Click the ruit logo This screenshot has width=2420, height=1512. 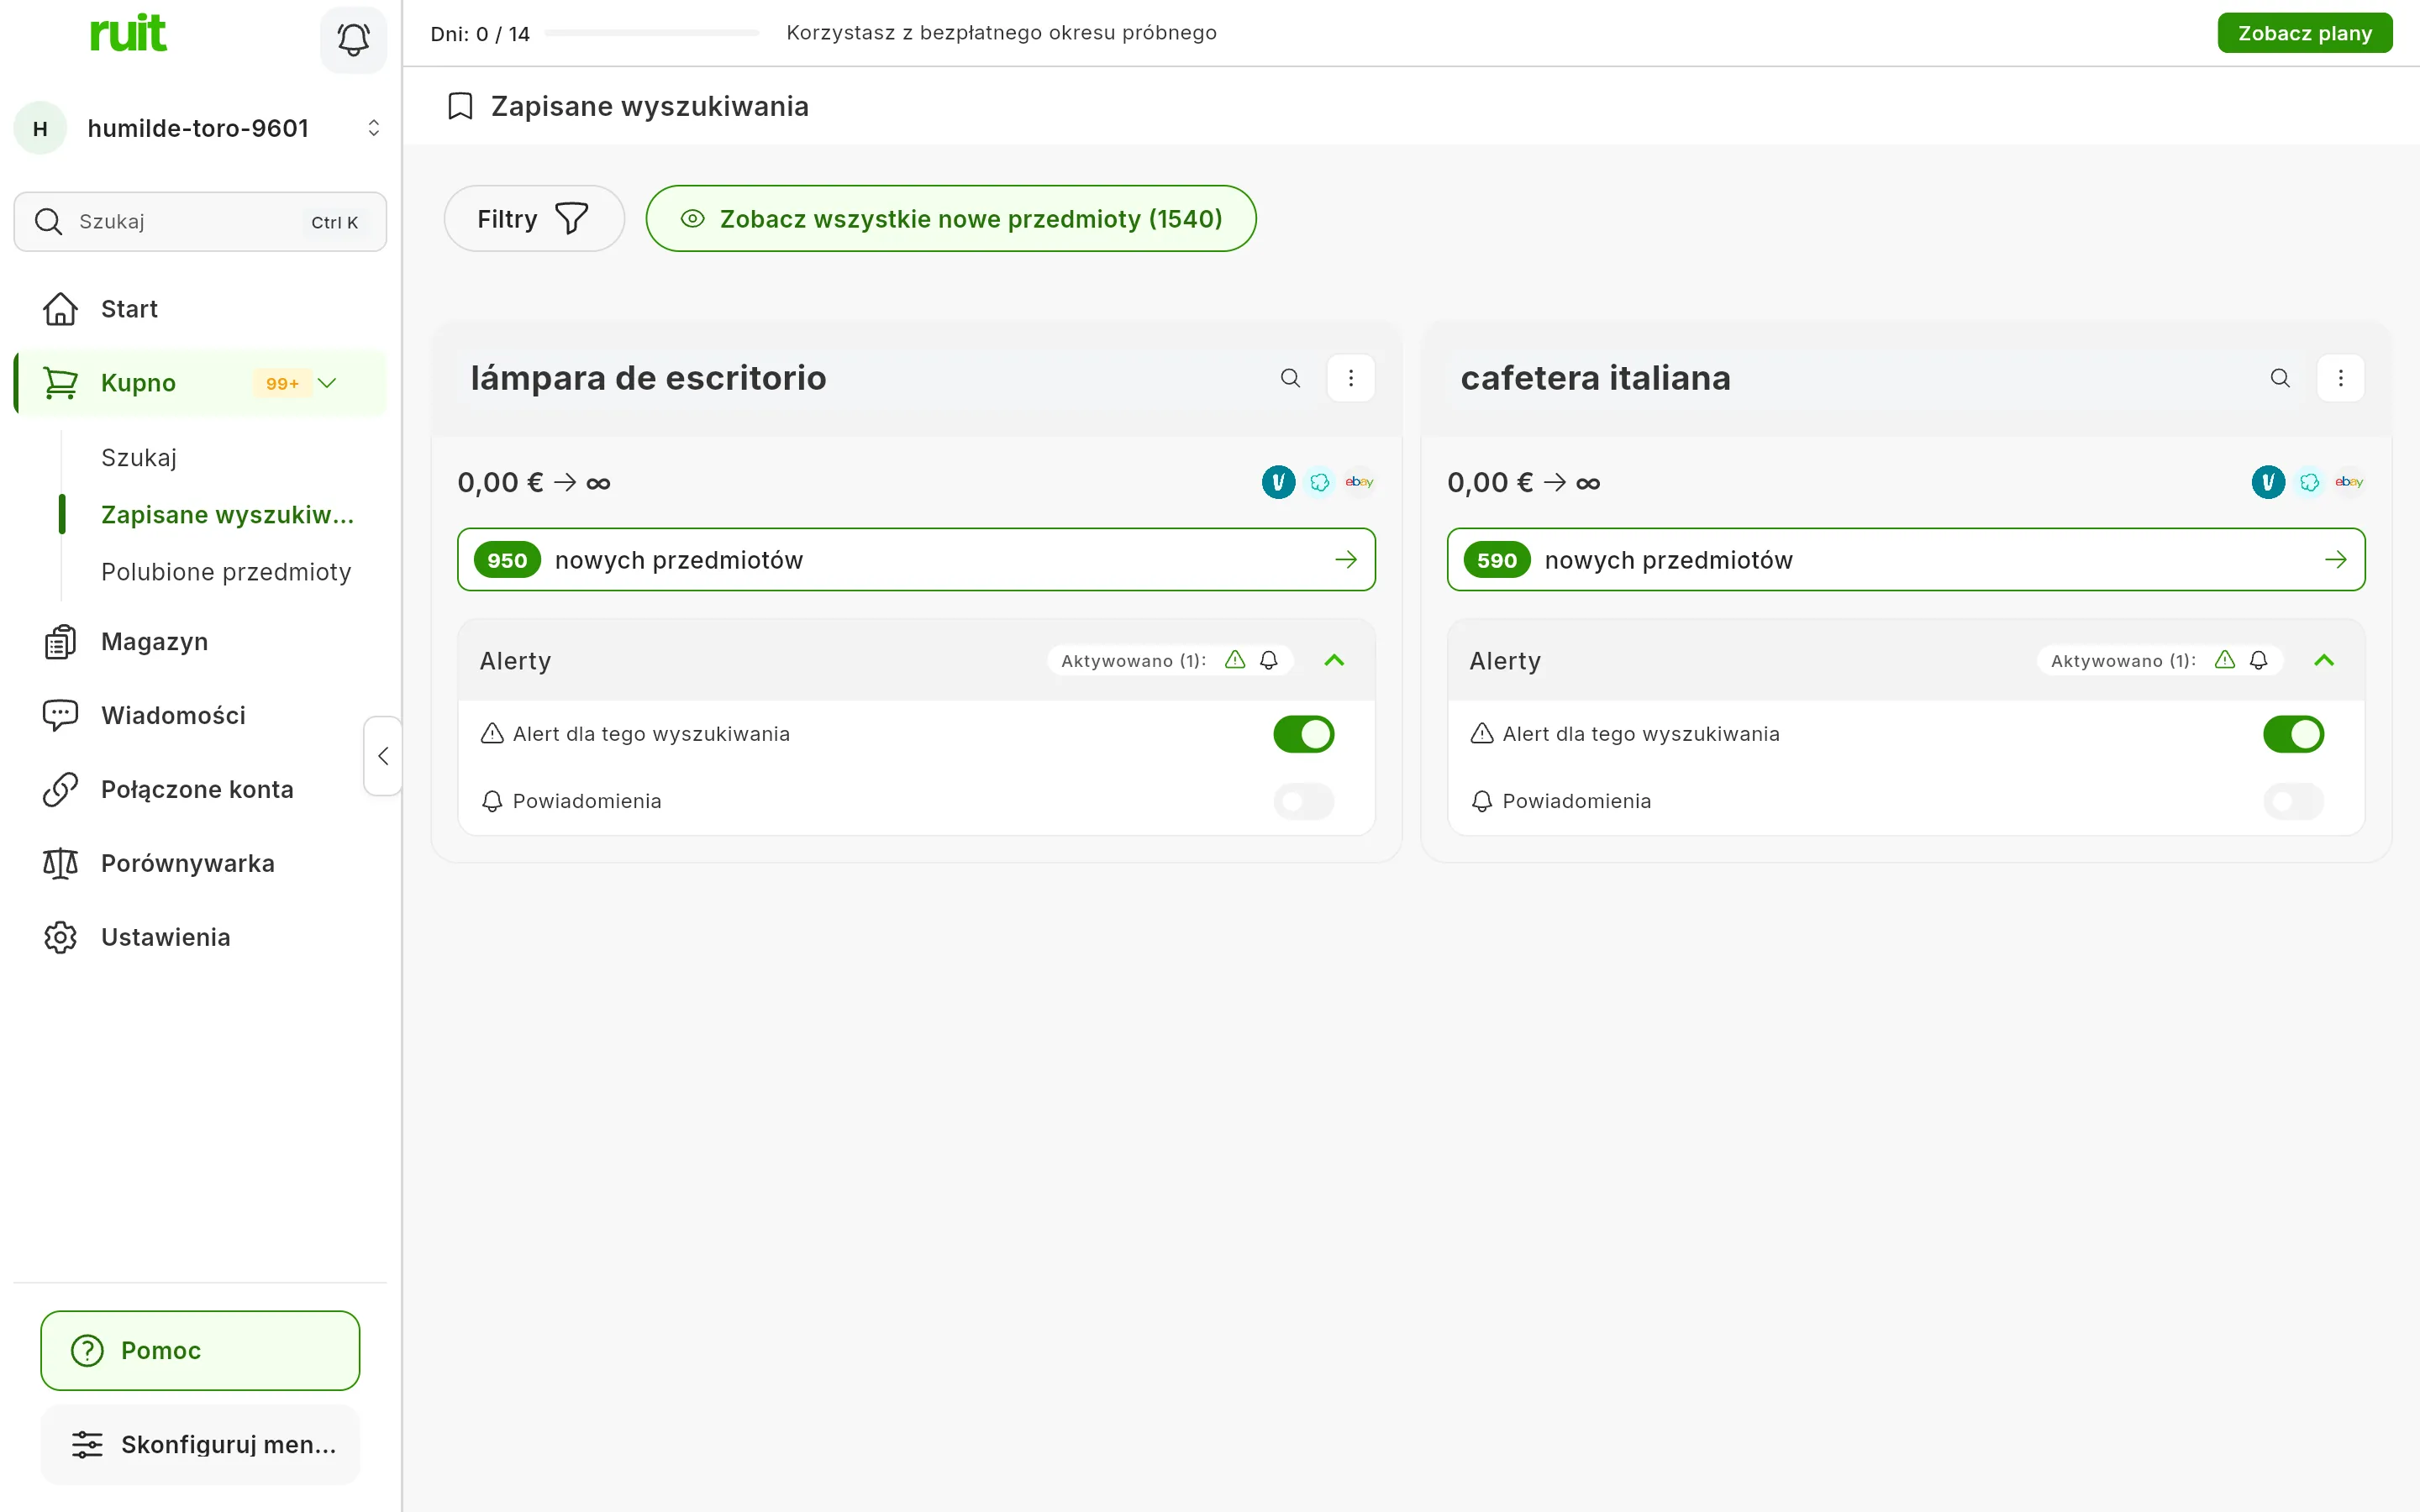click(x=128, y=33)
